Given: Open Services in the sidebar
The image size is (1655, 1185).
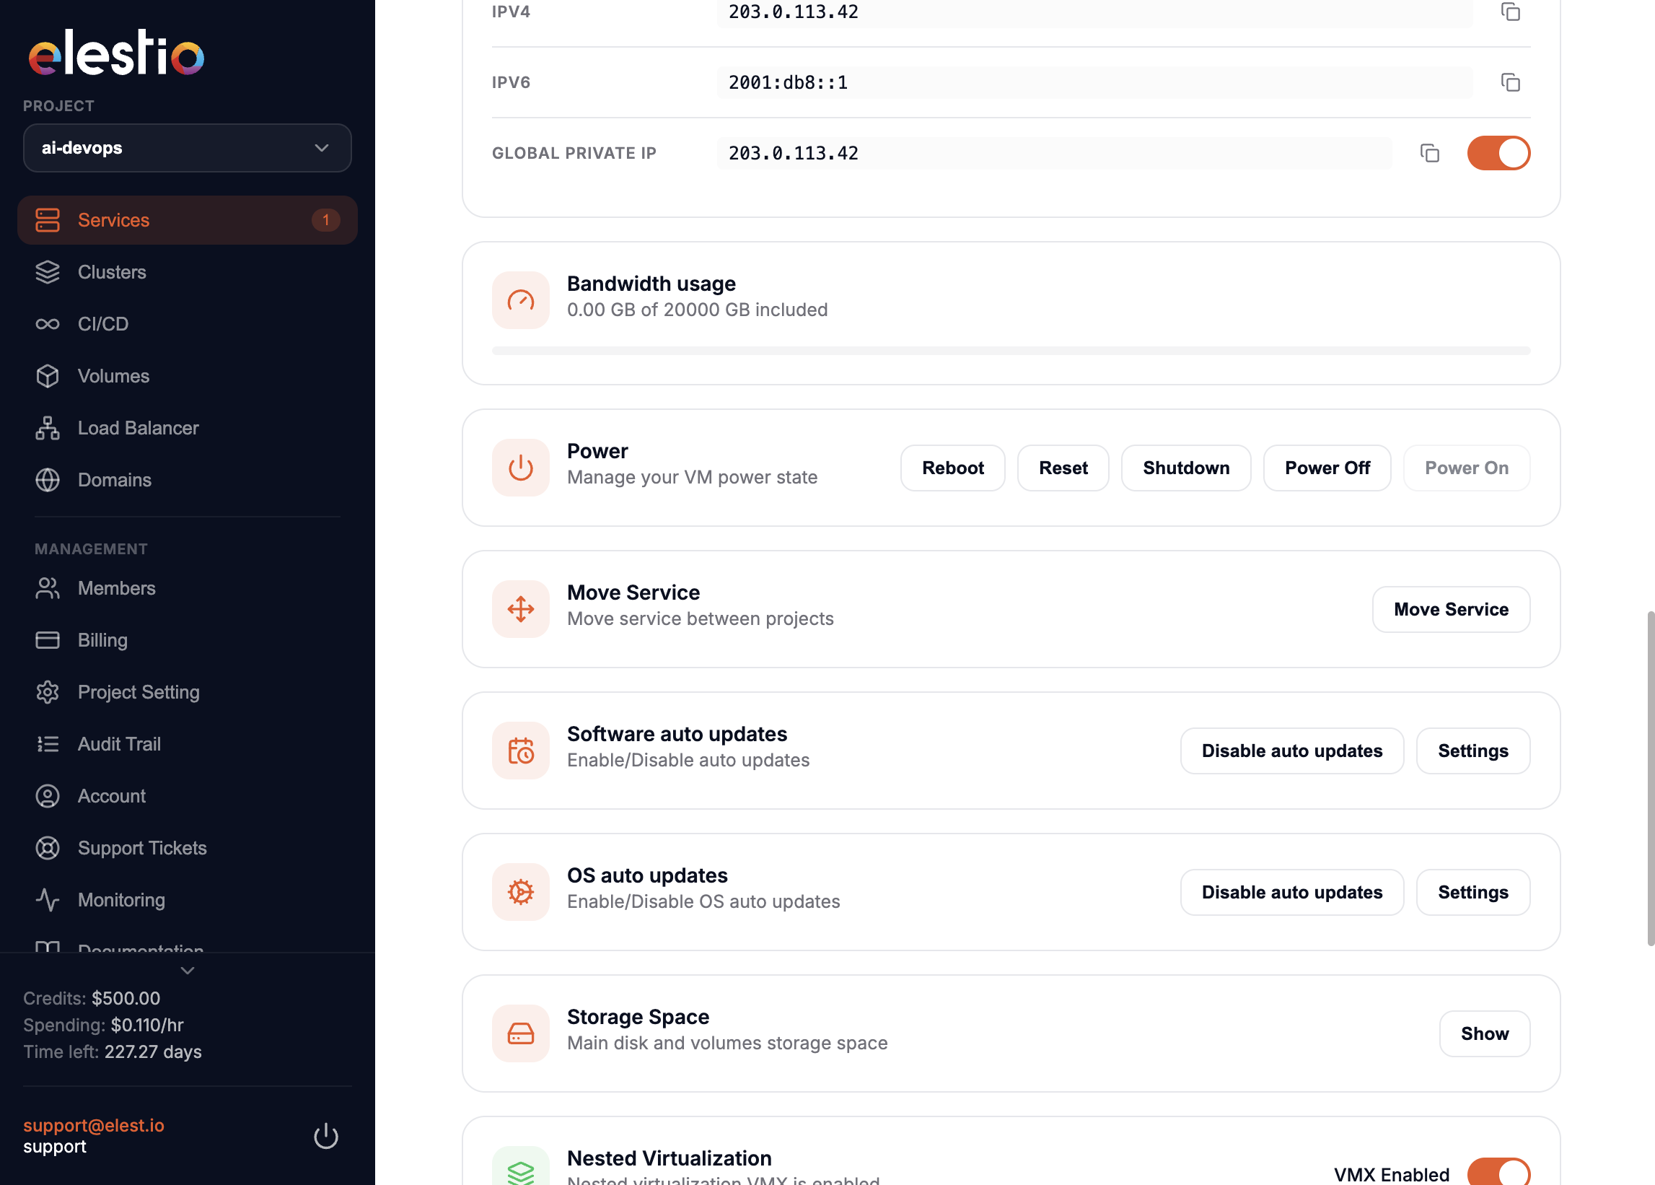Looking at the screenshot, I should [188, 219].
